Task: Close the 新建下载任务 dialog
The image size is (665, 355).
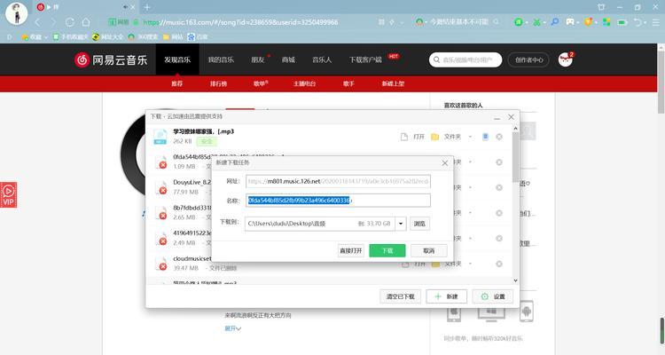Action: pos(445,162)
